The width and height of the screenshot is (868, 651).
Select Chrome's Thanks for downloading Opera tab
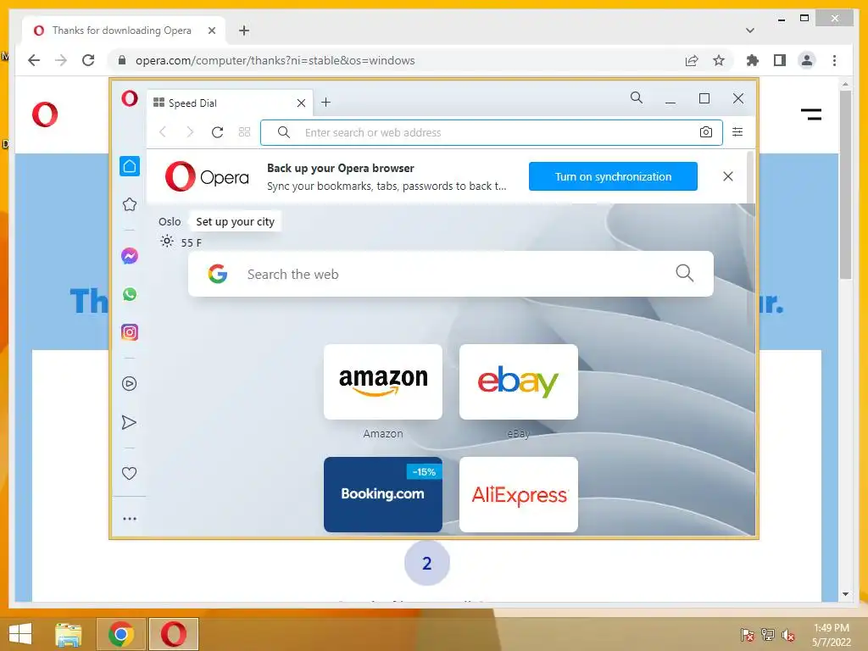[x=123, y=31]
